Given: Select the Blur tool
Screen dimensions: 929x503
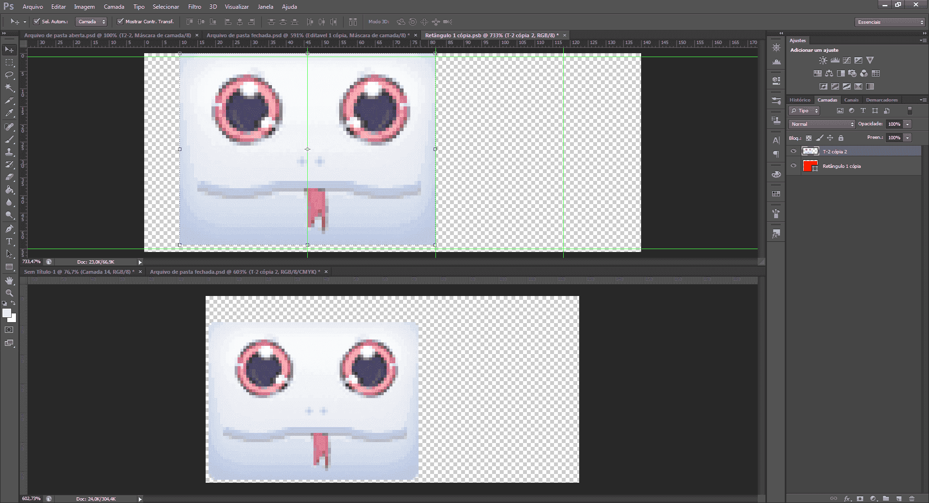Looking at the screenshot, I should (x=9, y=202).
